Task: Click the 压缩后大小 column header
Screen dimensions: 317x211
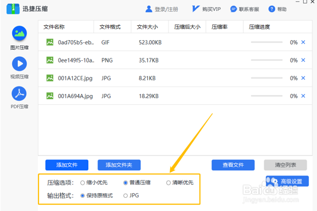Action: 187,27
